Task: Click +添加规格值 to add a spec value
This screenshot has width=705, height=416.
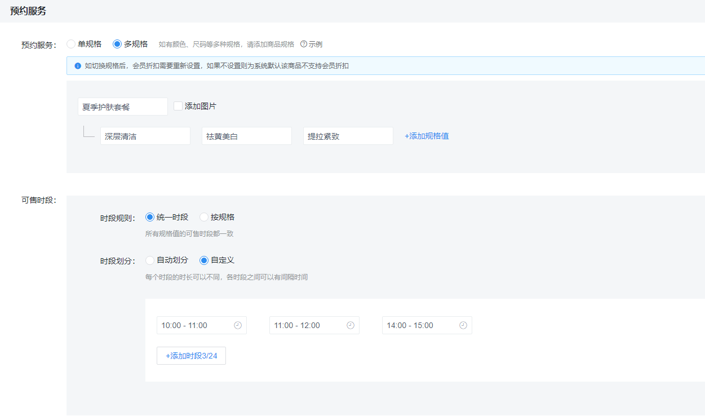Action: (x=425, y=135)
